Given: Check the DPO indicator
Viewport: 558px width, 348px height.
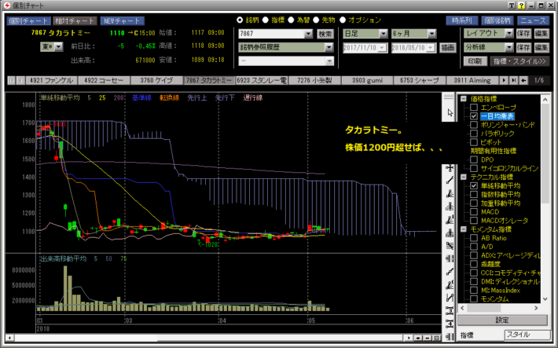Looking at the screenshot, I should pos(474,159).
